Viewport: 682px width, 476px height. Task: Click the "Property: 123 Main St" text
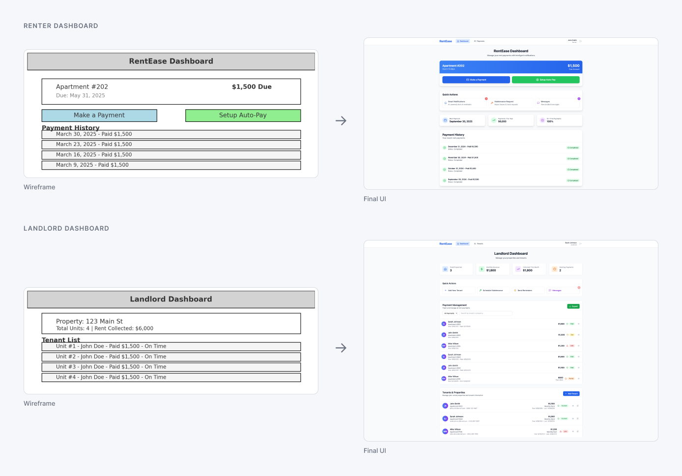[x=89, y=322]
